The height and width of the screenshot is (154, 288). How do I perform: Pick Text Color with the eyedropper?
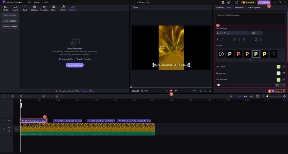[x=284, y=67]
